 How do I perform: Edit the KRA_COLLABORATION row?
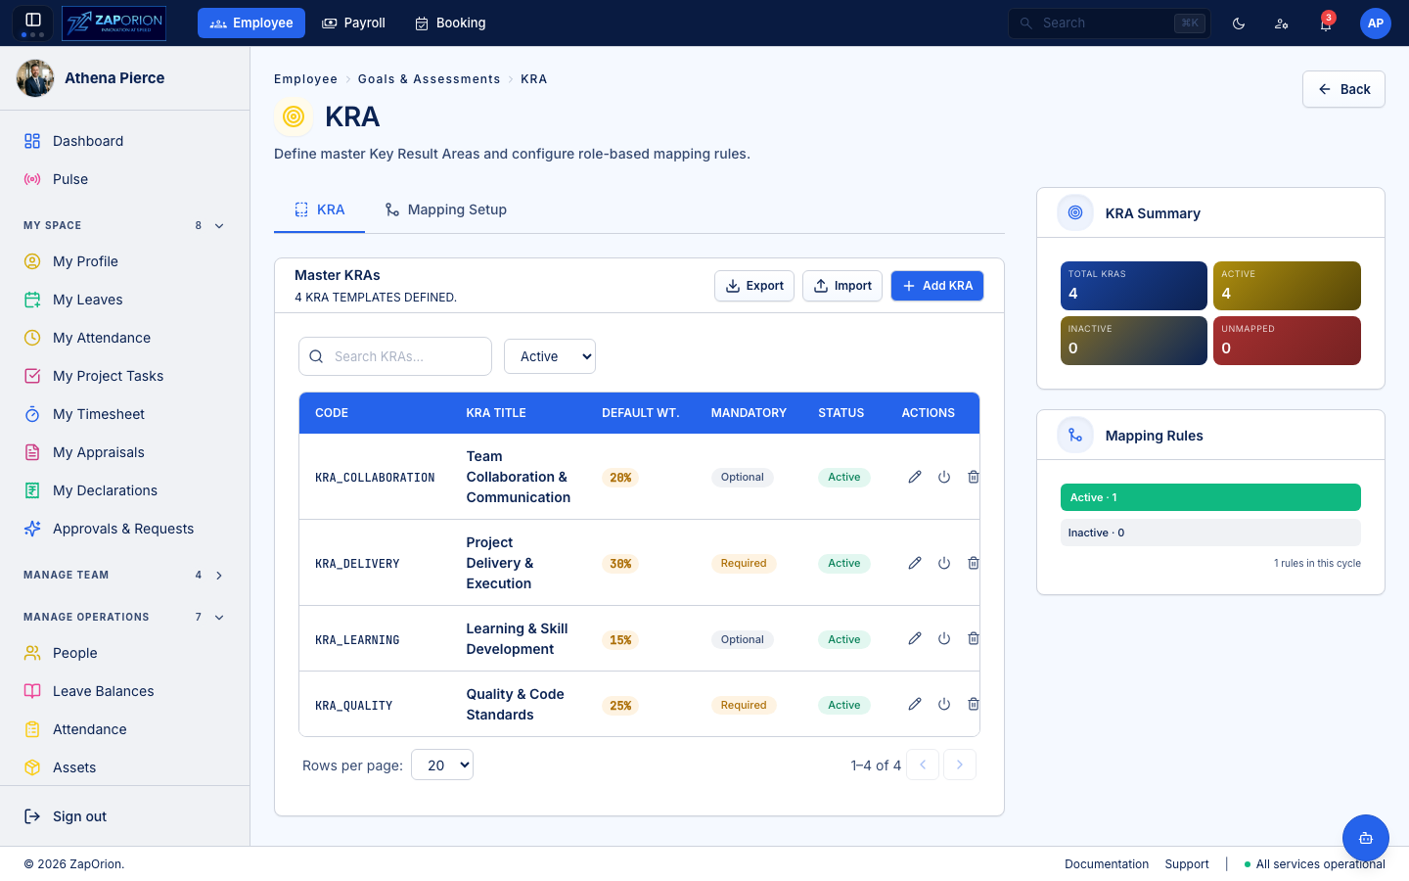[x=915, y=477]
